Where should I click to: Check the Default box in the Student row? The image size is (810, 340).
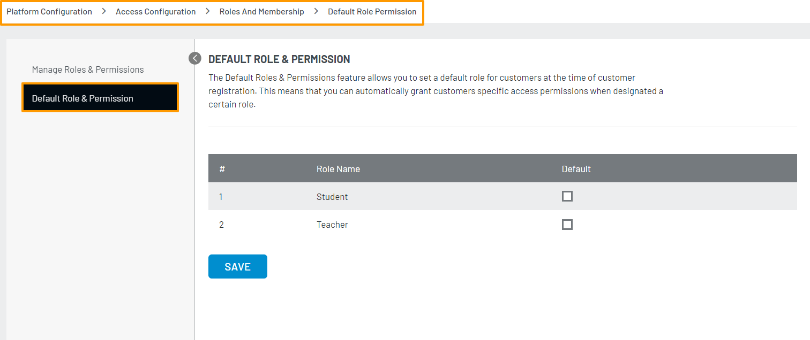click(x=567, y=196)
